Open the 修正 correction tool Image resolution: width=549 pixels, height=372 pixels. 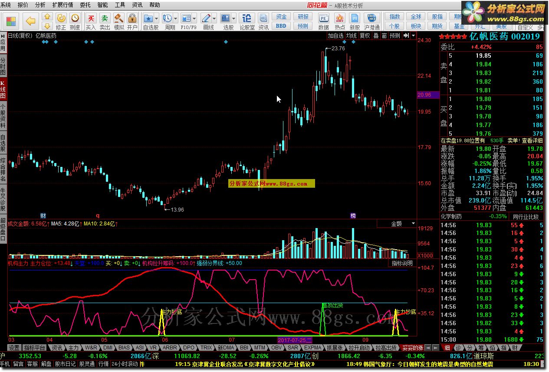[61, 21]
